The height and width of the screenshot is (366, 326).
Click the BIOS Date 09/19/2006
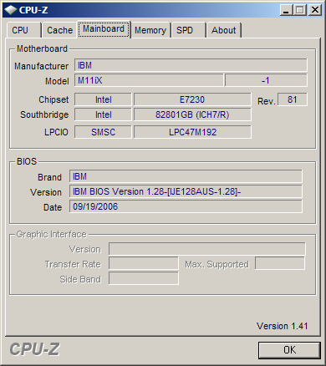[186, 206]
